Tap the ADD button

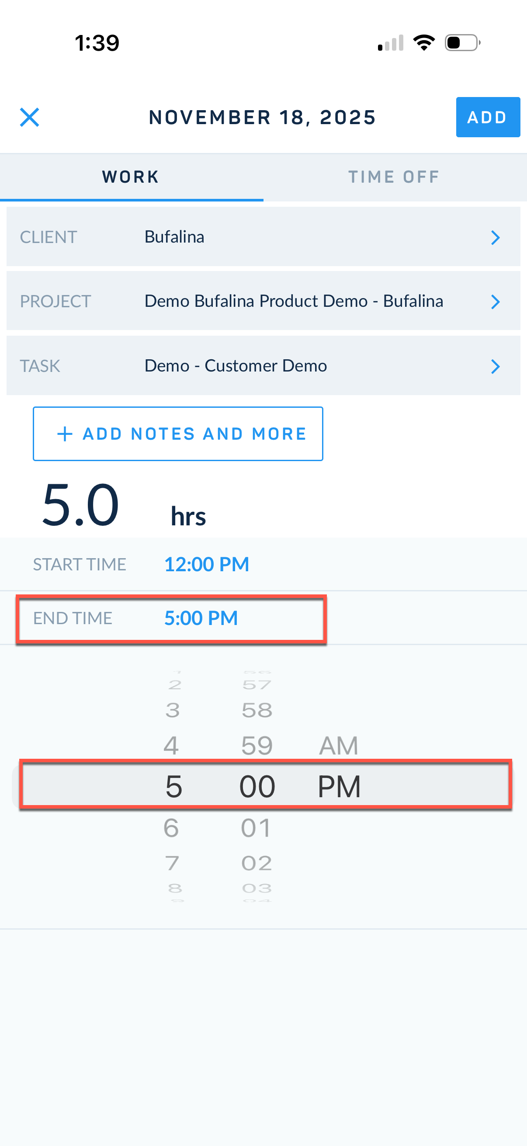click(487, 117)
